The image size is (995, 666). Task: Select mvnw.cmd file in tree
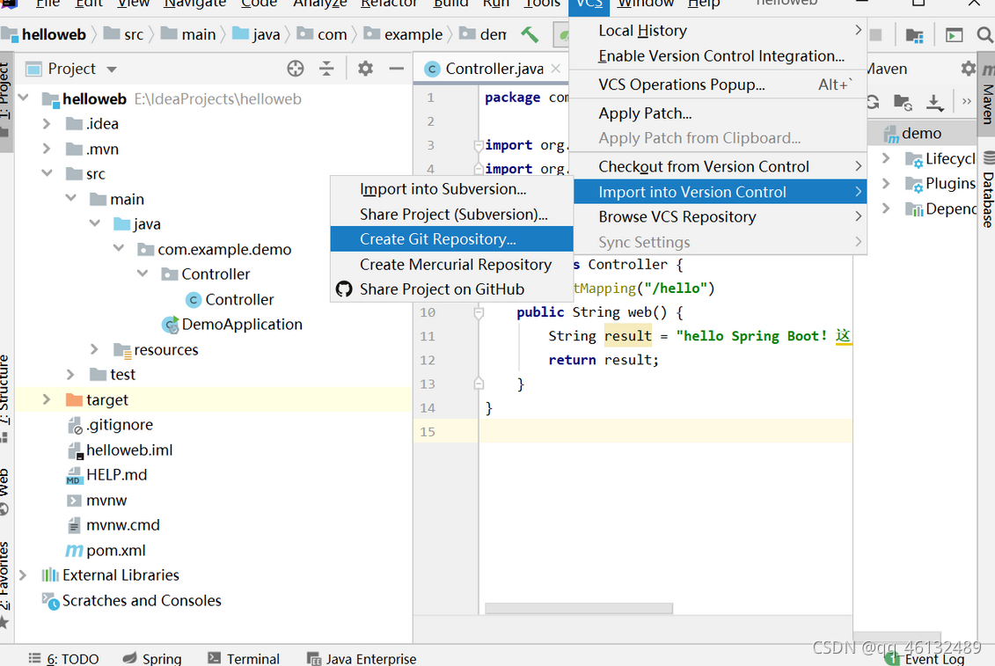tap(122, 526)
